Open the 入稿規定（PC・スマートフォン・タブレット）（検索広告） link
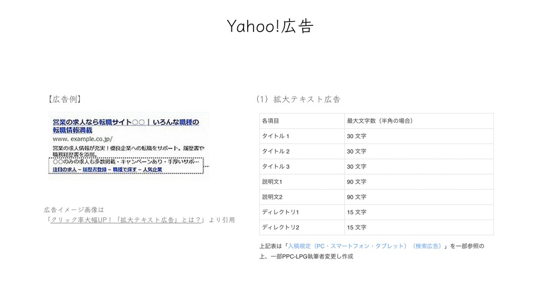 point(365,246)
